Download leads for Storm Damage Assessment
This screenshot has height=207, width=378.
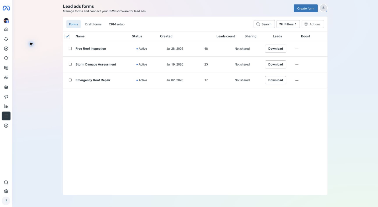[276, 64]
